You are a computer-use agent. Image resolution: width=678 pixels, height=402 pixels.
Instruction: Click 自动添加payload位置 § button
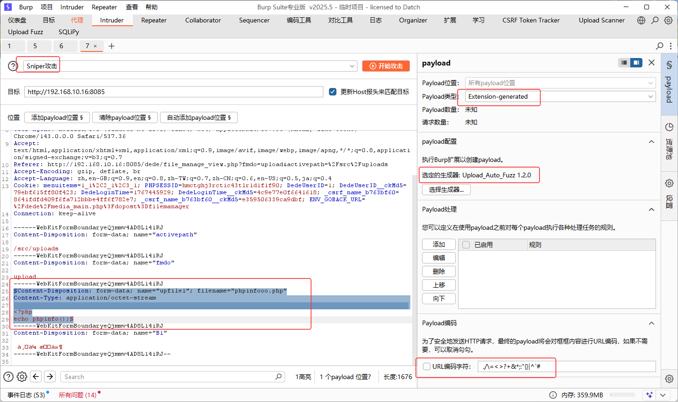point(199,117)
